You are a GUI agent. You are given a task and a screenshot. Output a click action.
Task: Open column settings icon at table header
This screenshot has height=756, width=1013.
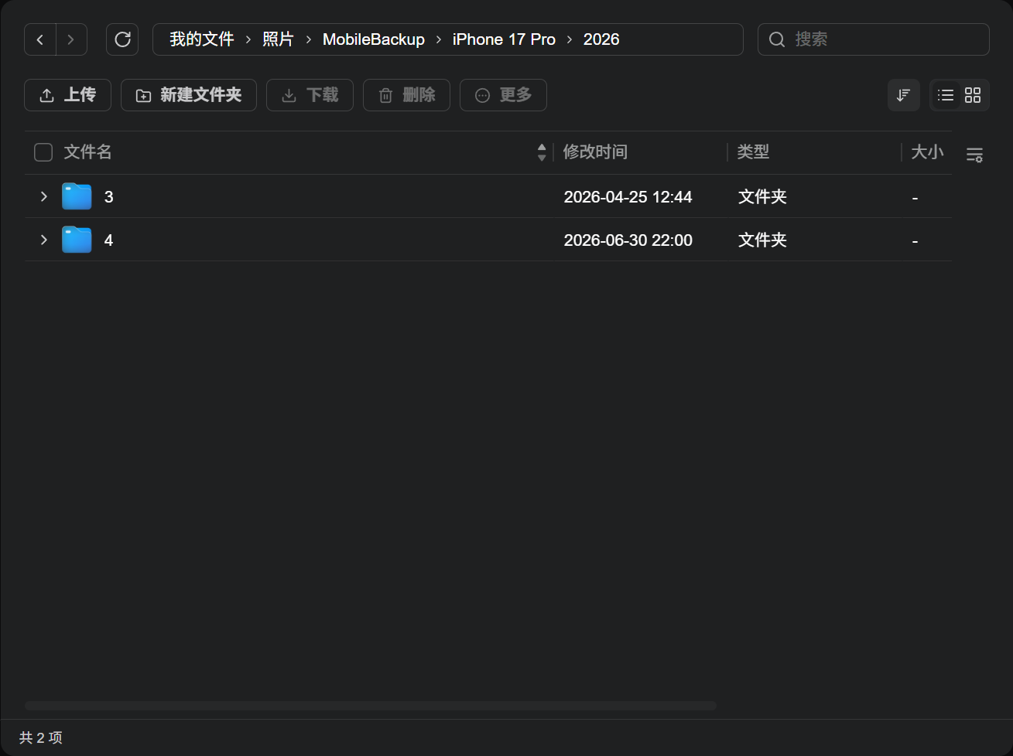point(974,155)
